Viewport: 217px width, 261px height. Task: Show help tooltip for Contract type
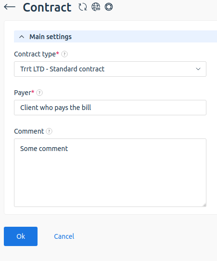pyautogui.click(x=64, y=54)
